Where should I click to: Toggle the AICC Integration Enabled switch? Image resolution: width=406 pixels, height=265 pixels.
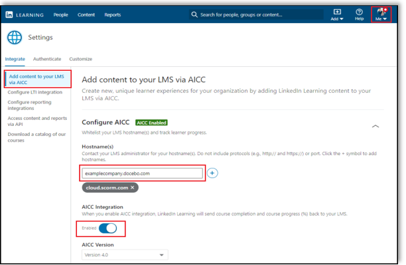click(x=107, y=229)
